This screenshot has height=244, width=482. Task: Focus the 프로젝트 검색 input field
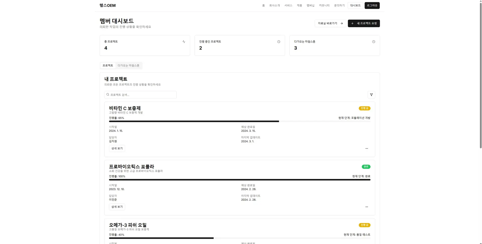pos(143,95)
